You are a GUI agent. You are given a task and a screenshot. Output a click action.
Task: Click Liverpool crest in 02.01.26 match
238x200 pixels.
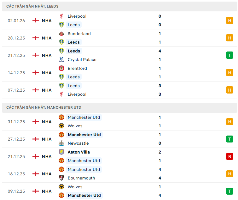[x=61, y=16]
